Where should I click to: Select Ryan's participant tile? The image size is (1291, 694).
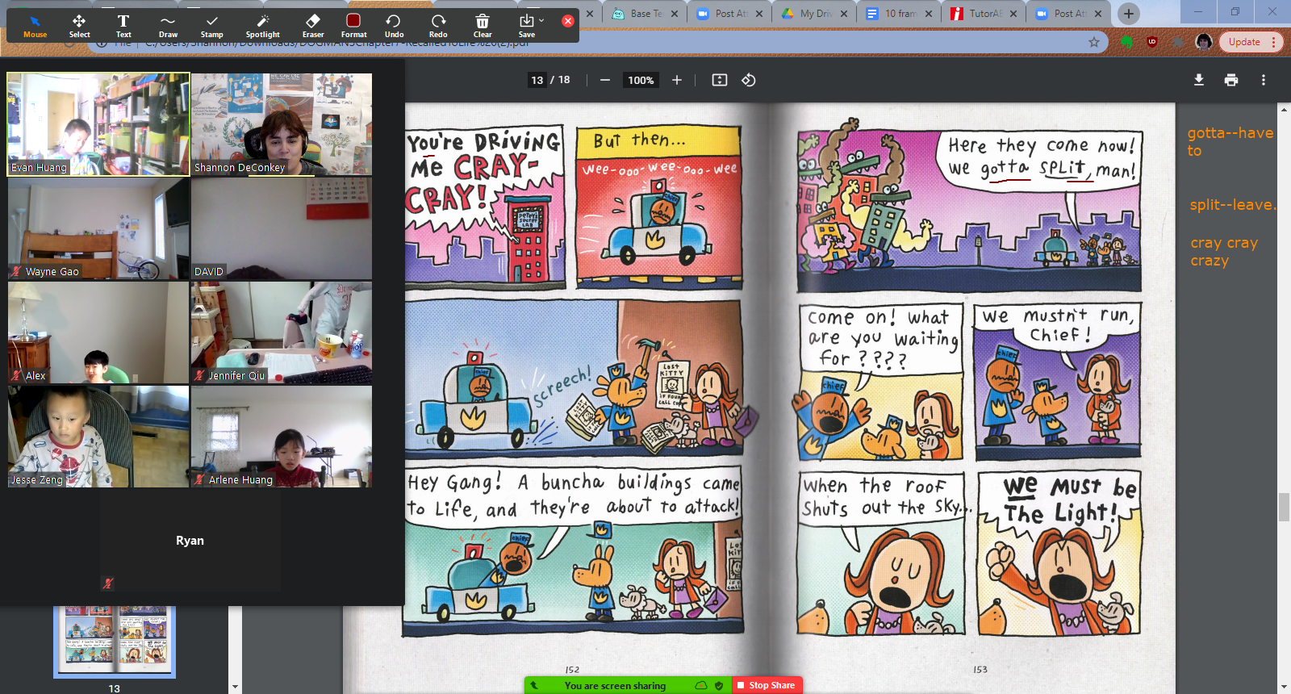pos(190,541)
